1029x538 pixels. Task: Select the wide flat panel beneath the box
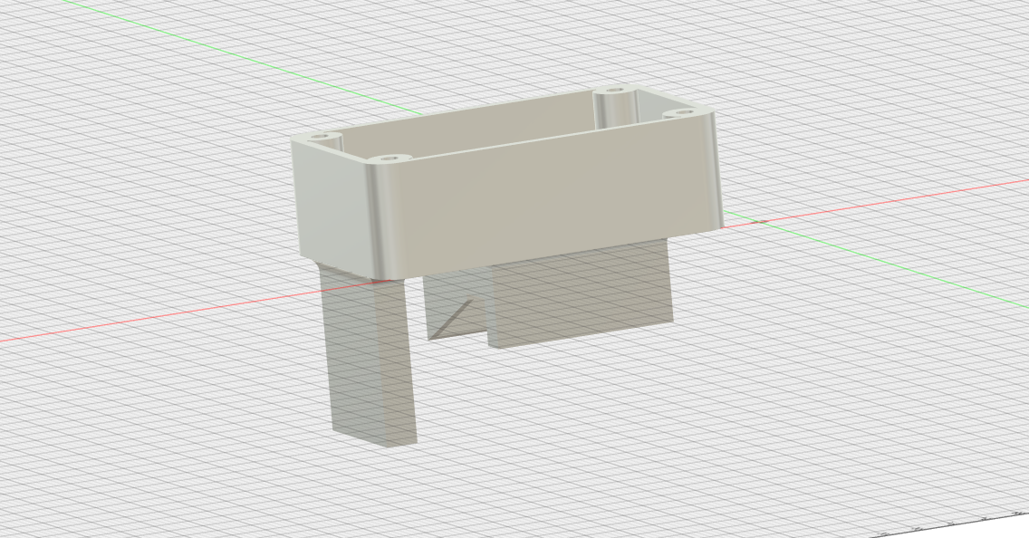[x=581, y=295]
